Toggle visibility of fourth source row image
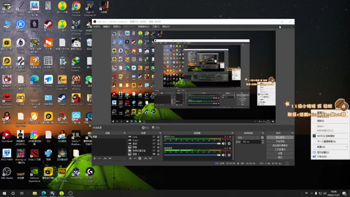This screenshot has width=350, height=197. (154, 147)
